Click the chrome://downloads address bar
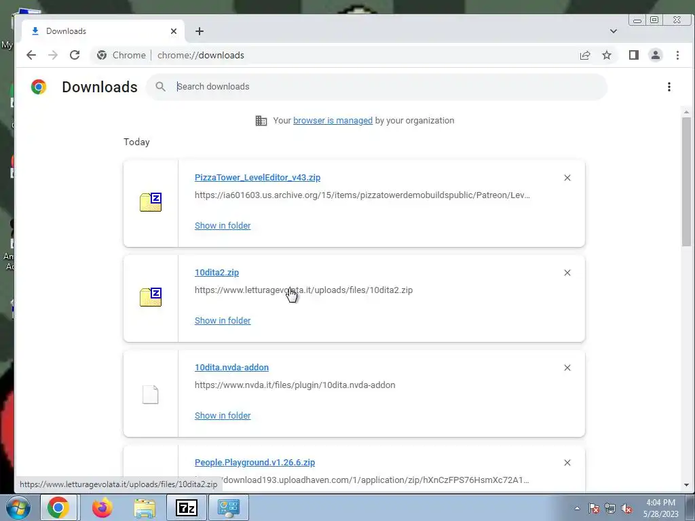The height and width of the screenshot is (521, 695). pyautogui.click(x=200, y=55)
